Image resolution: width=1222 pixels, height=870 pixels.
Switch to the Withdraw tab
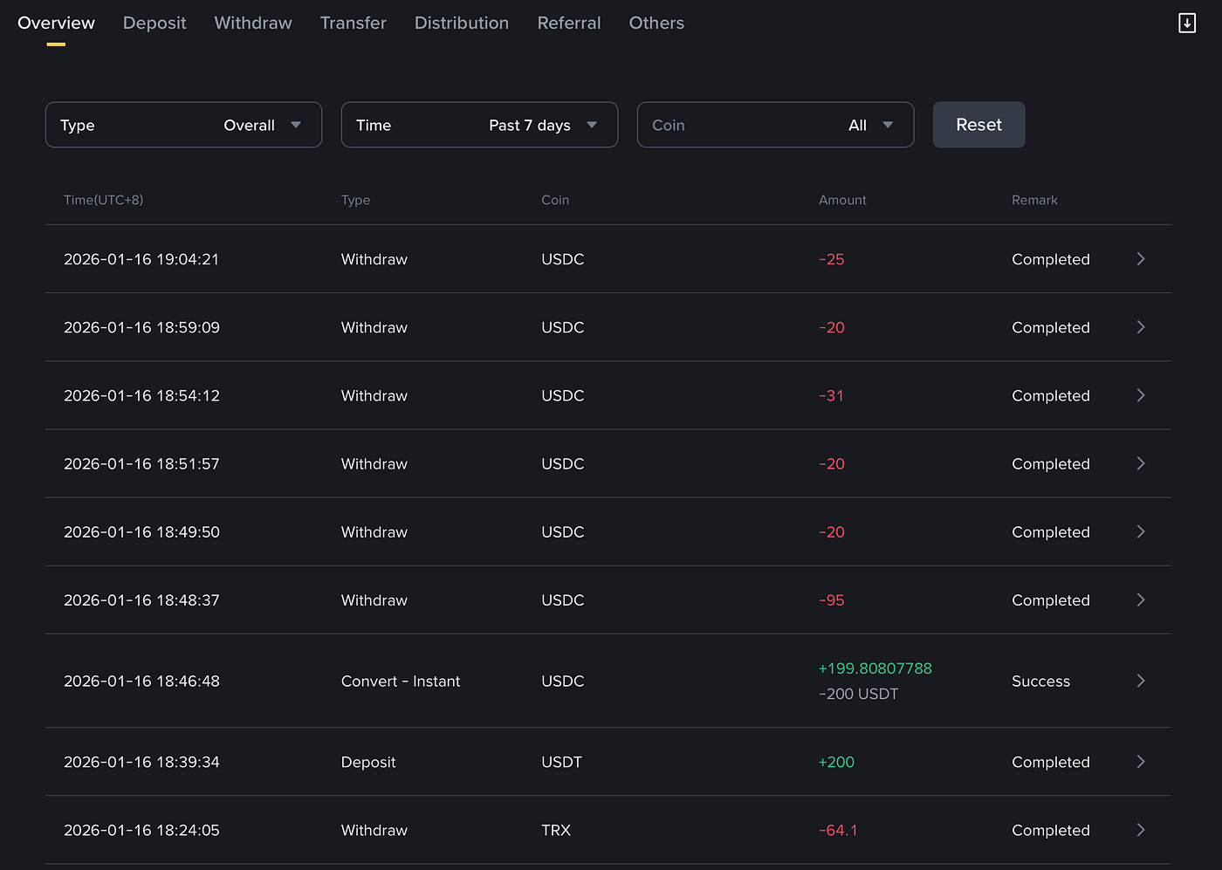[x=253, y=24]
